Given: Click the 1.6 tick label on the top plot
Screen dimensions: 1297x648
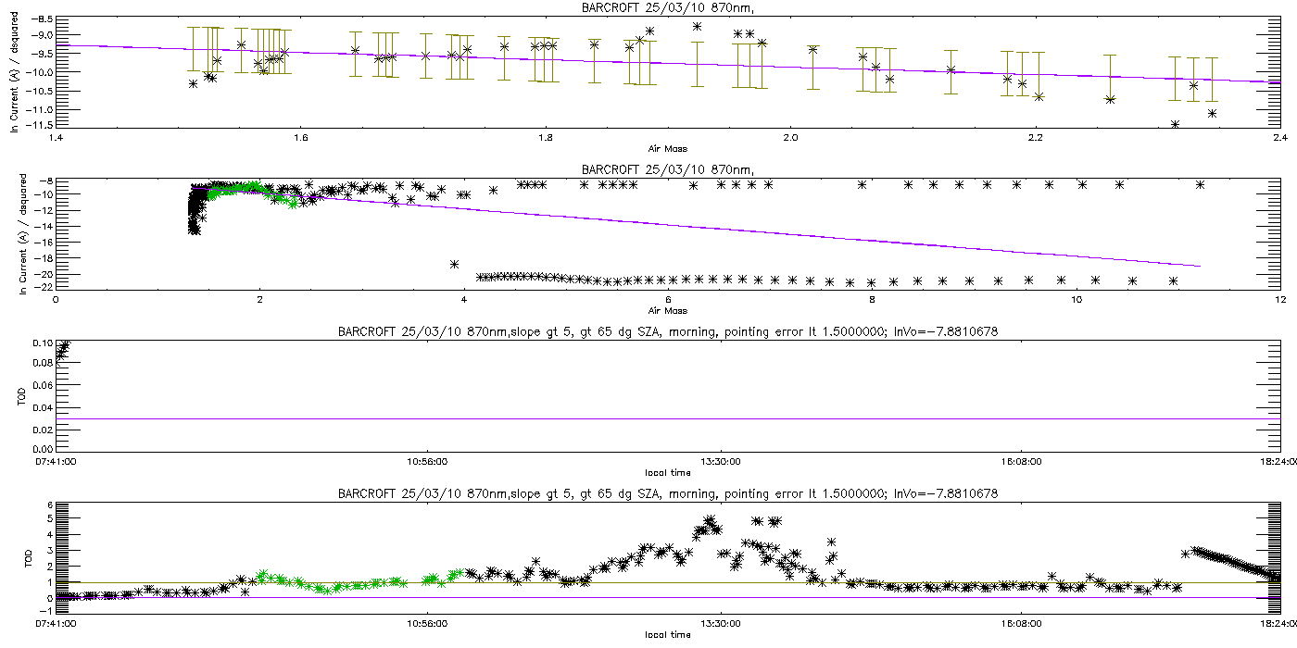Looking at the screenshot, I should tap(300, 139).
